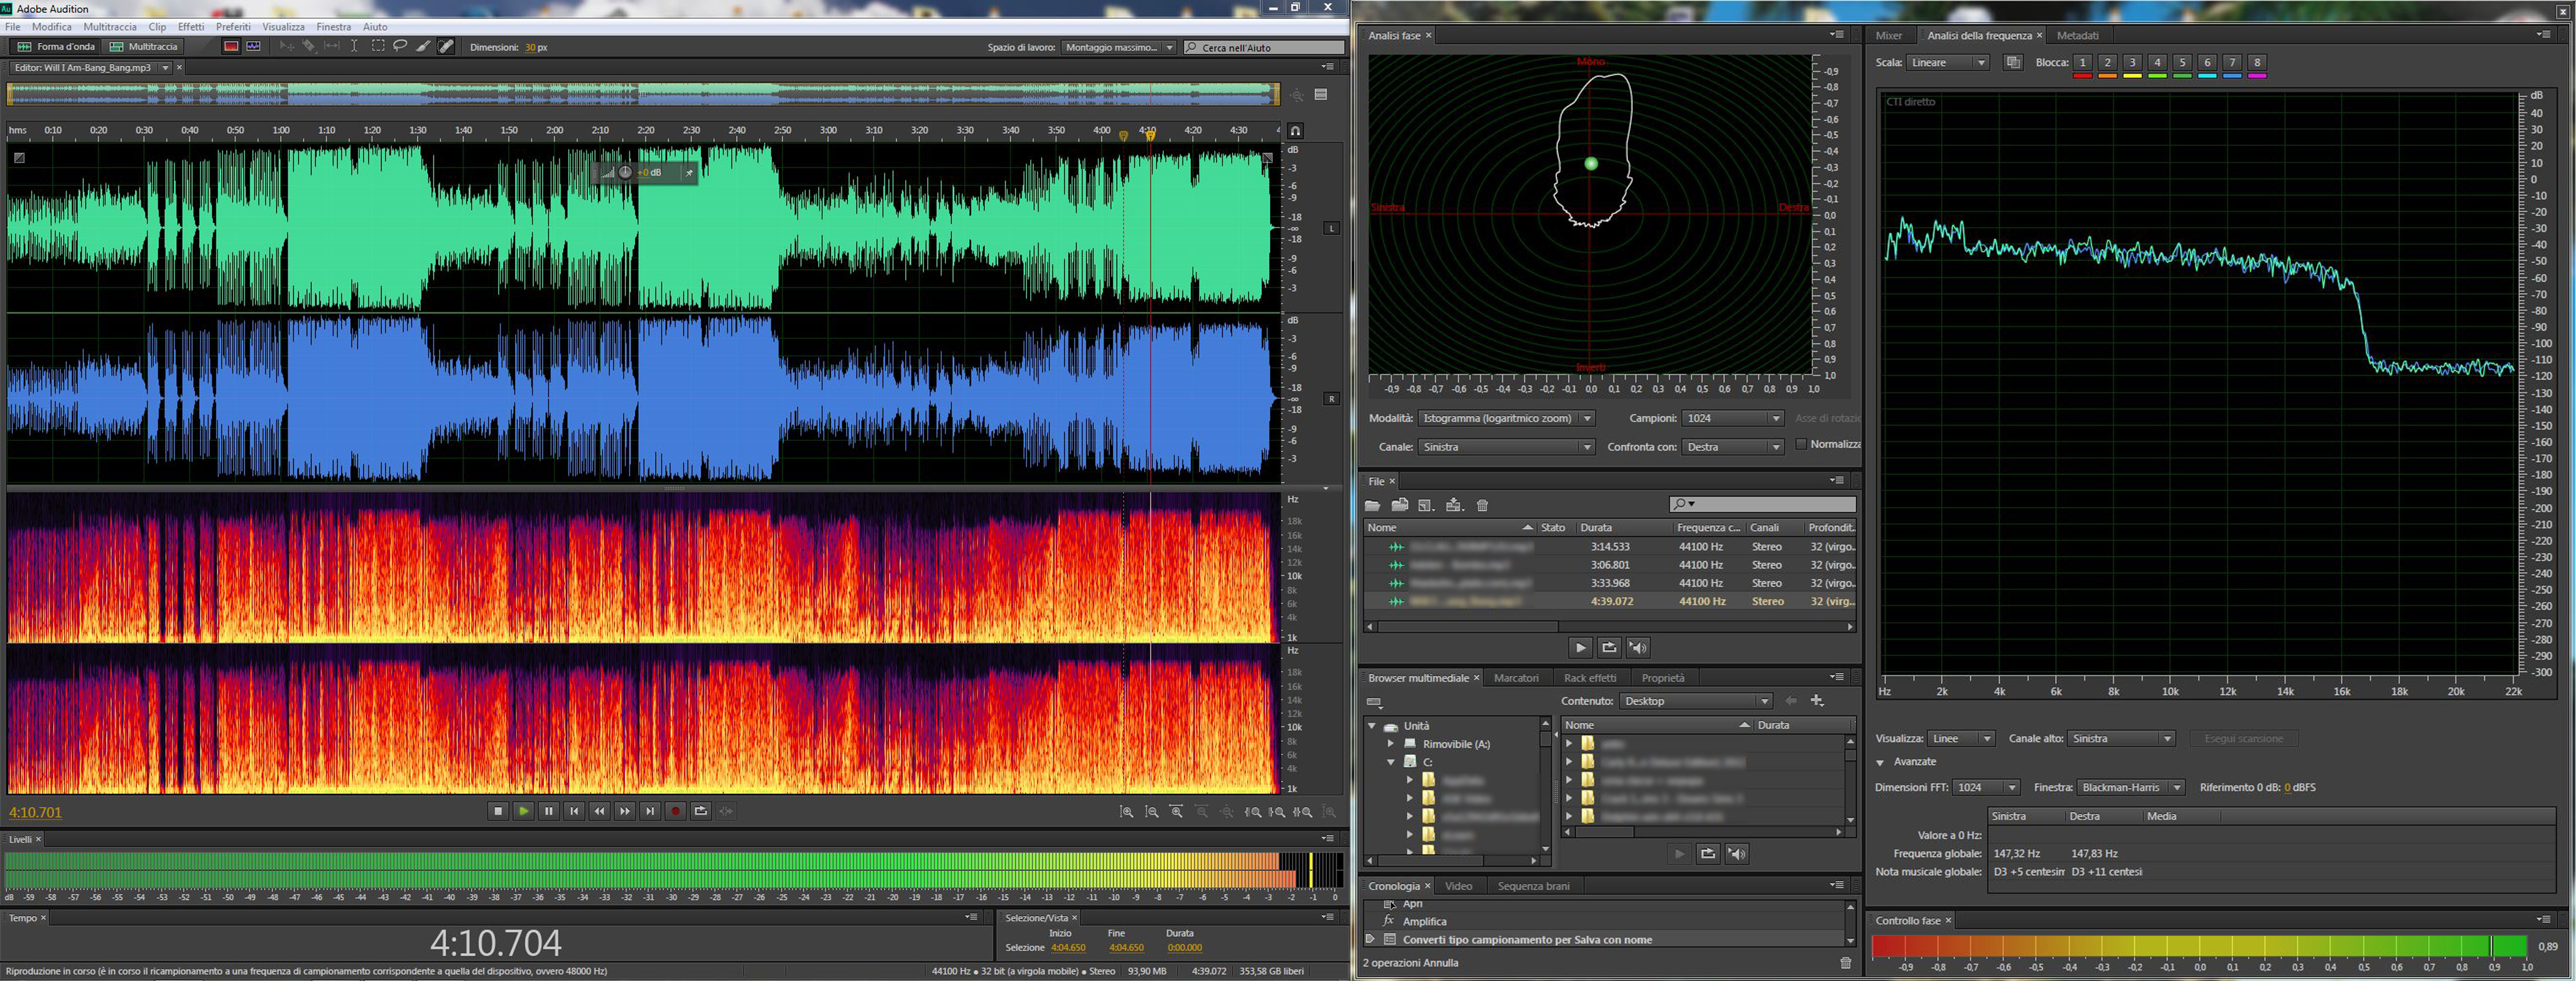Switch to Multitraccia view
The height and width of the screenshot is (981, 2576).
[144, 46]
